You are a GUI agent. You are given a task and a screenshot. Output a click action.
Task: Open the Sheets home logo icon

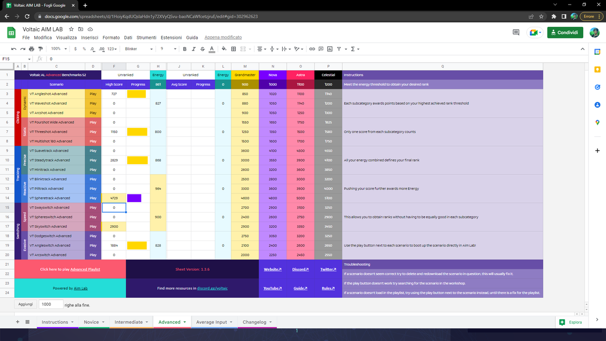(x=11, y=33)
